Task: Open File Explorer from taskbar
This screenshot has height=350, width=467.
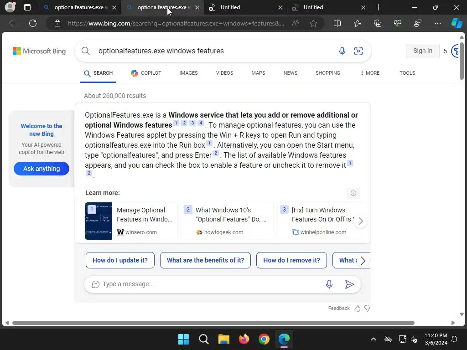Action: [223, 339]
